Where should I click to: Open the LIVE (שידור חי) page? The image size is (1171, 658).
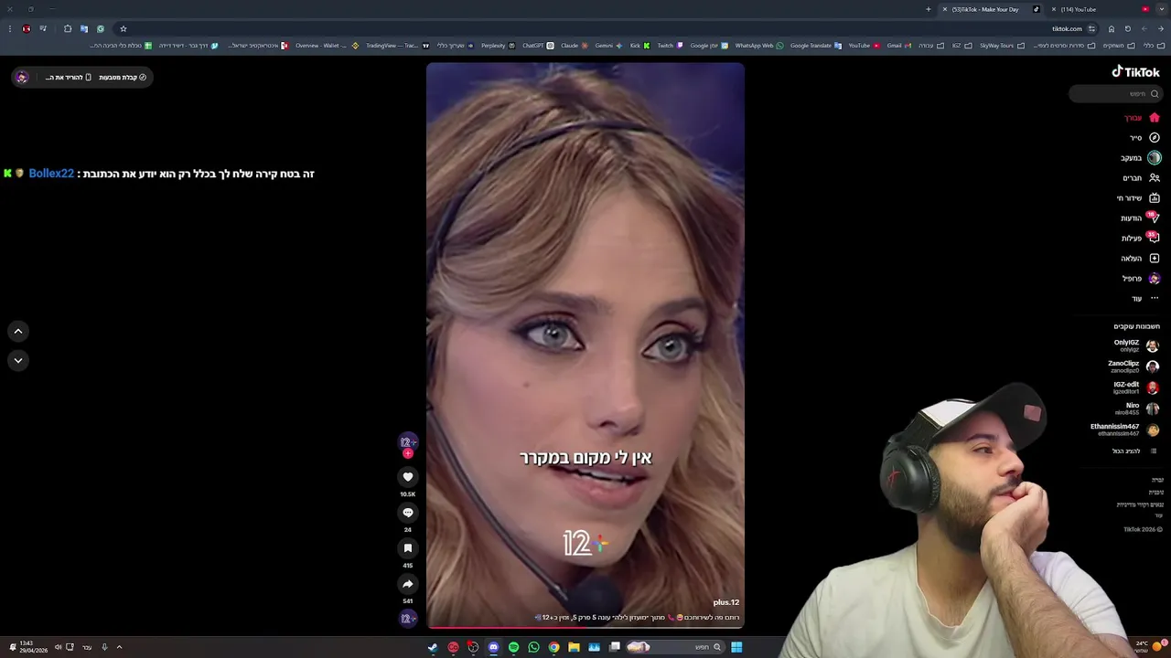point(1138,198)
